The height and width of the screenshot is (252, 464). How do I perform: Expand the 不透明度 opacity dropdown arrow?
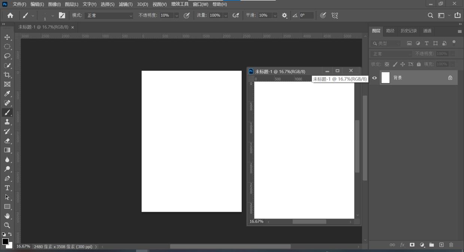(177, 16)
